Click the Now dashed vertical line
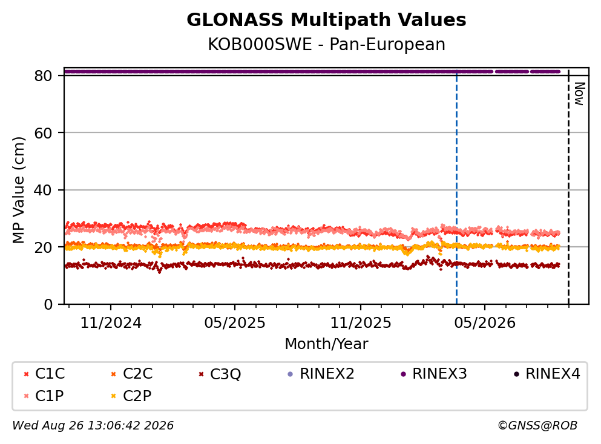The width and height of the screenshot is (601, 444). click(x=568, y=188)
